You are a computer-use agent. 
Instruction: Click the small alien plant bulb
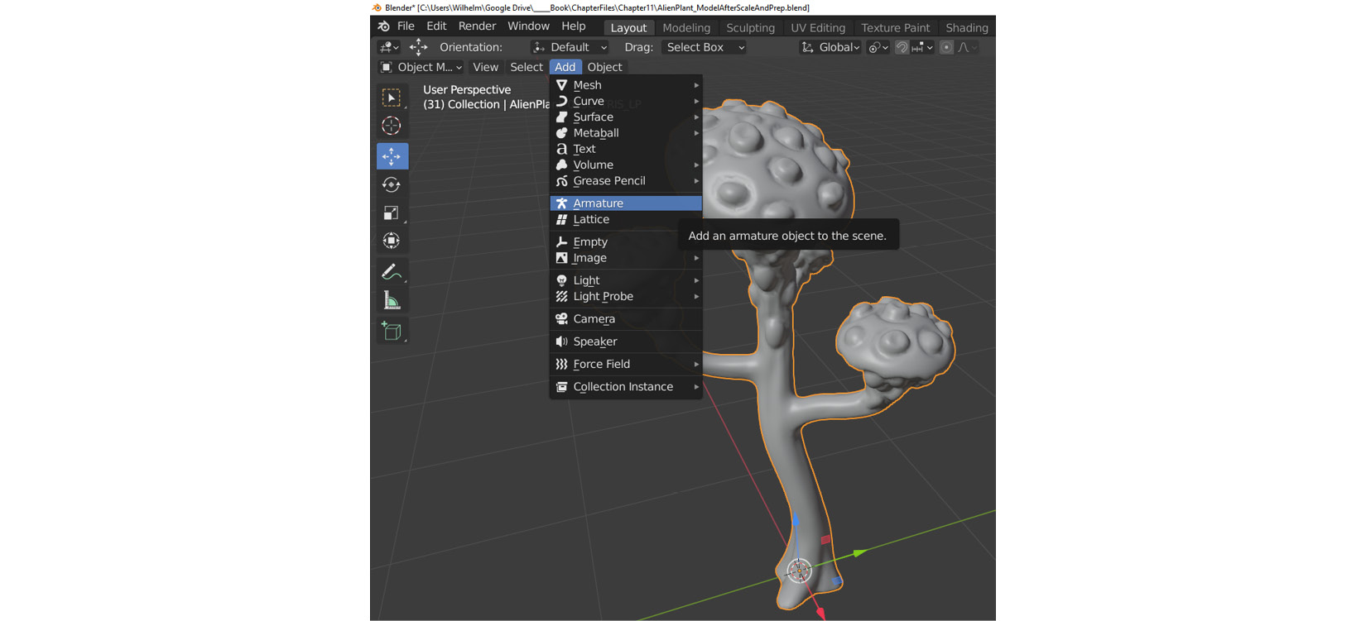point(894,343)
